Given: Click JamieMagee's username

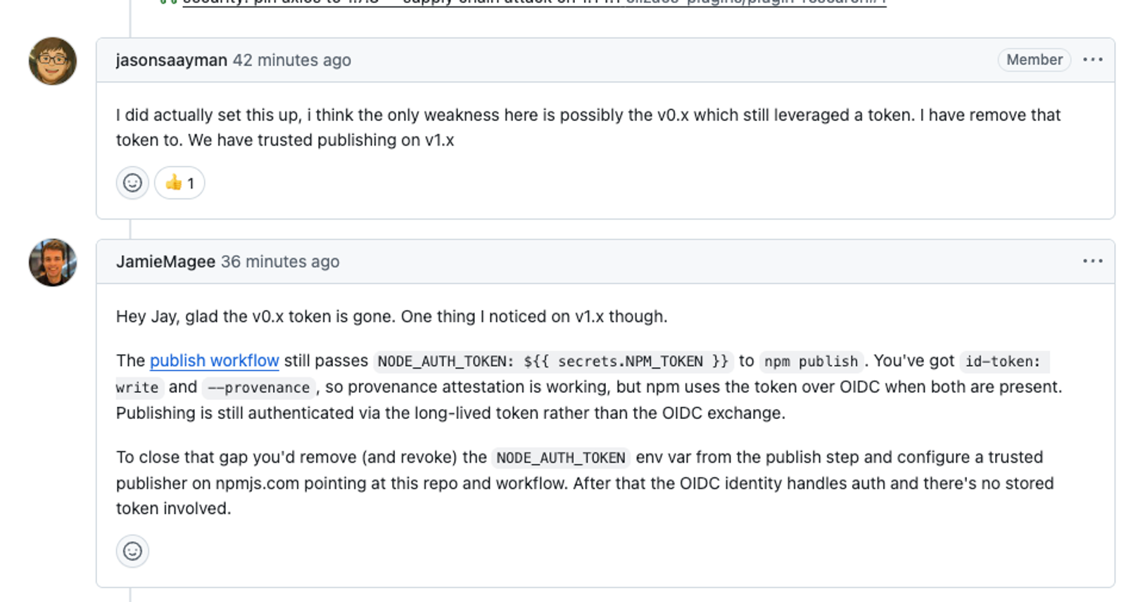Looking at the screenshot, I should (165, 261).
